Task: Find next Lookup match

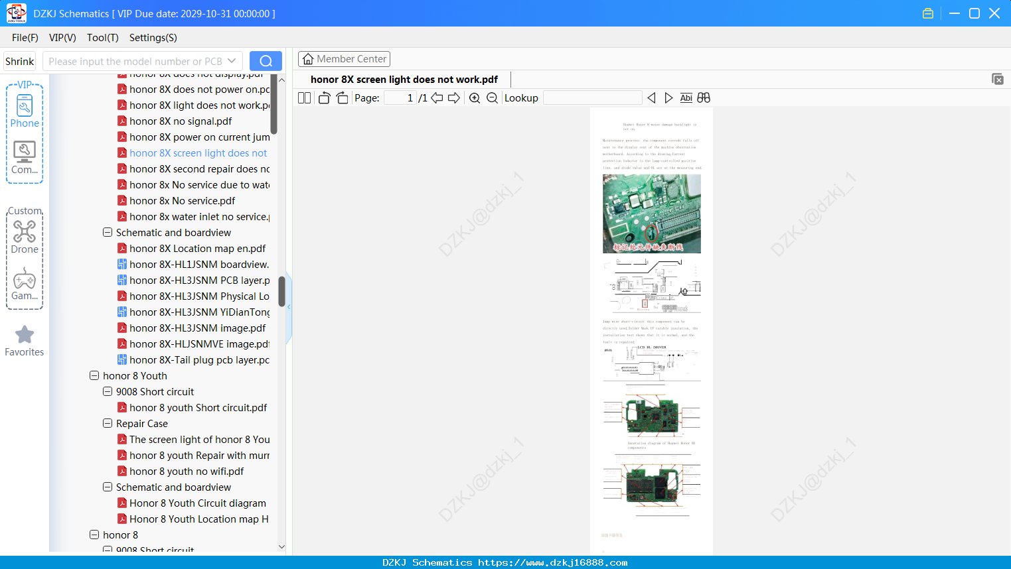Action: pyautogui.click(x=668, y=98)
